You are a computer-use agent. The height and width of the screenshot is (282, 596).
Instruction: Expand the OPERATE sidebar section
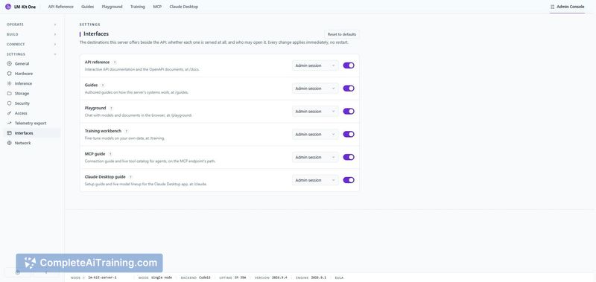click(31, 25)
